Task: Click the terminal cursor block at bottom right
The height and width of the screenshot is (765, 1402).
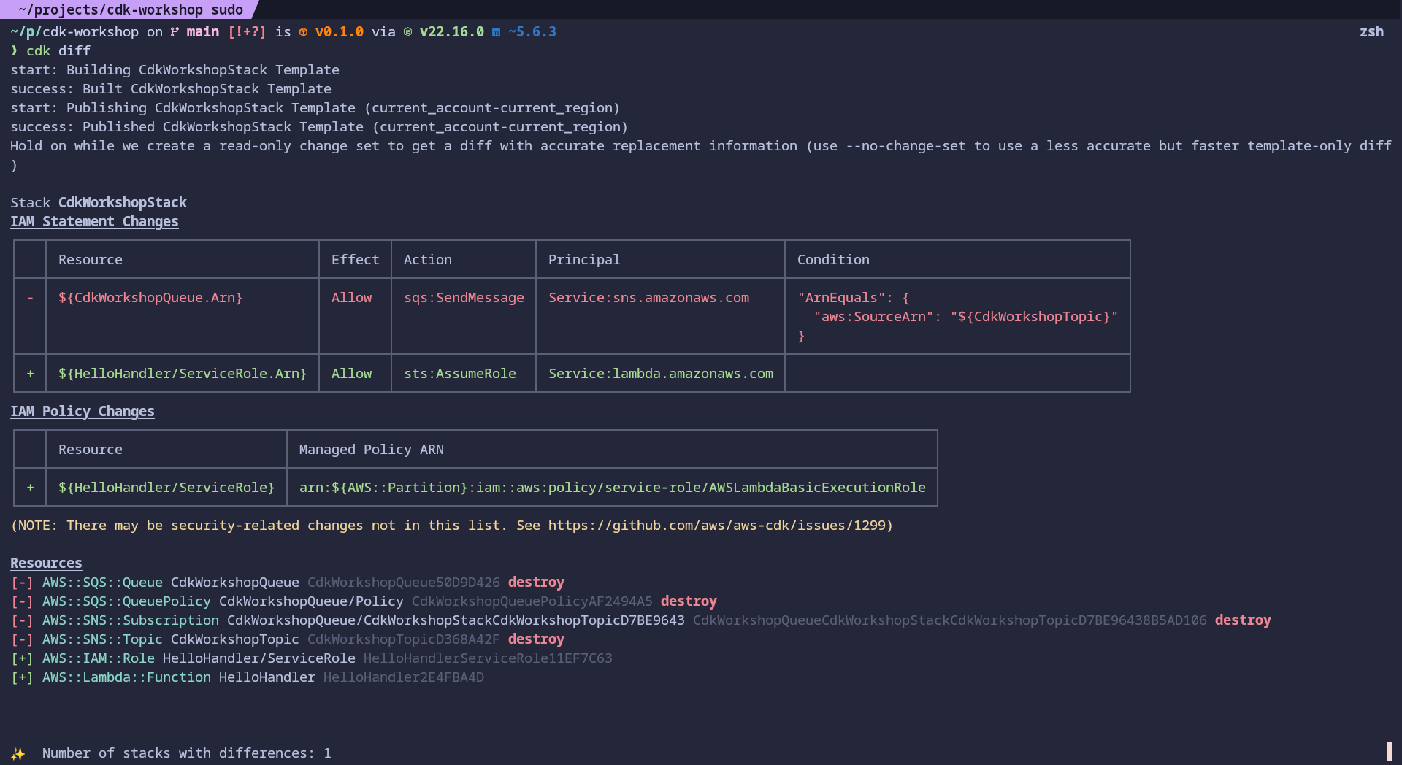Action: point(1389,751)
